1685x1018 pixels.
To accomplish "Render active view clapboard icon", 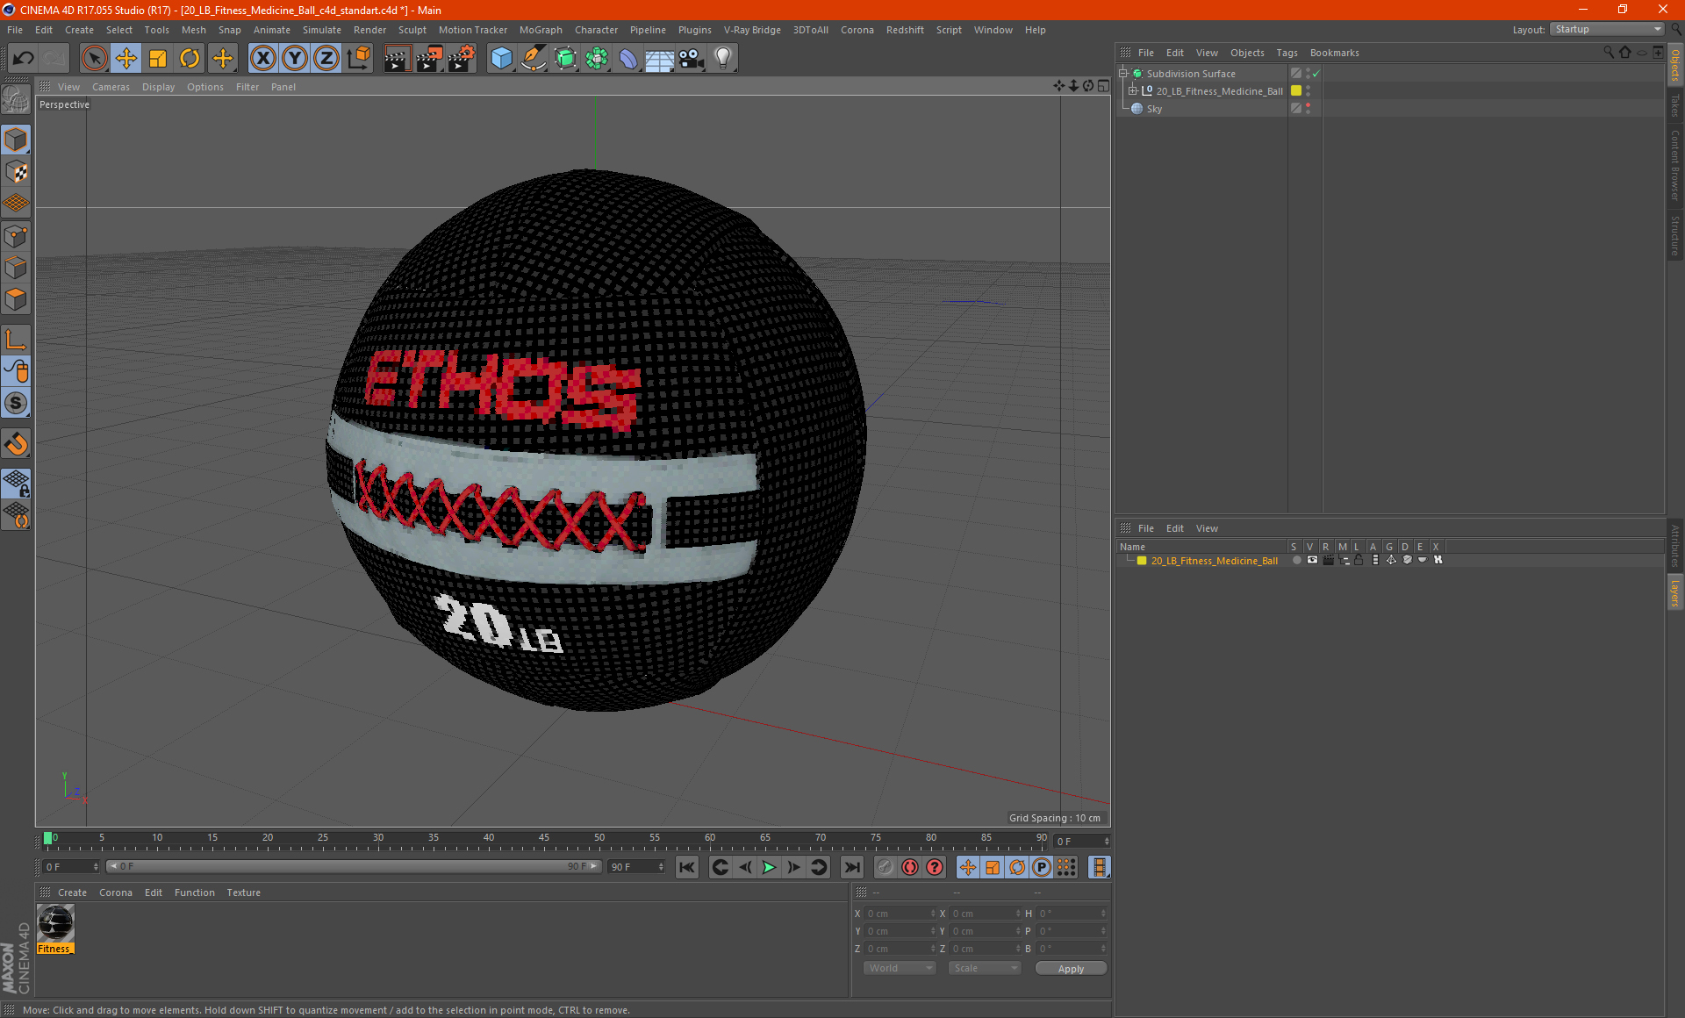I will [397, 59].
